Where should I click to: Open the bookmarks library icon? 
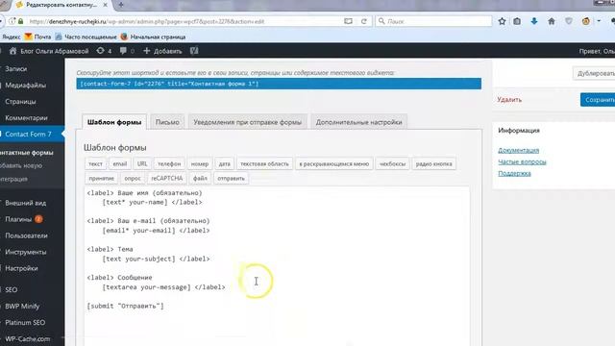click(x=517, y=21)
